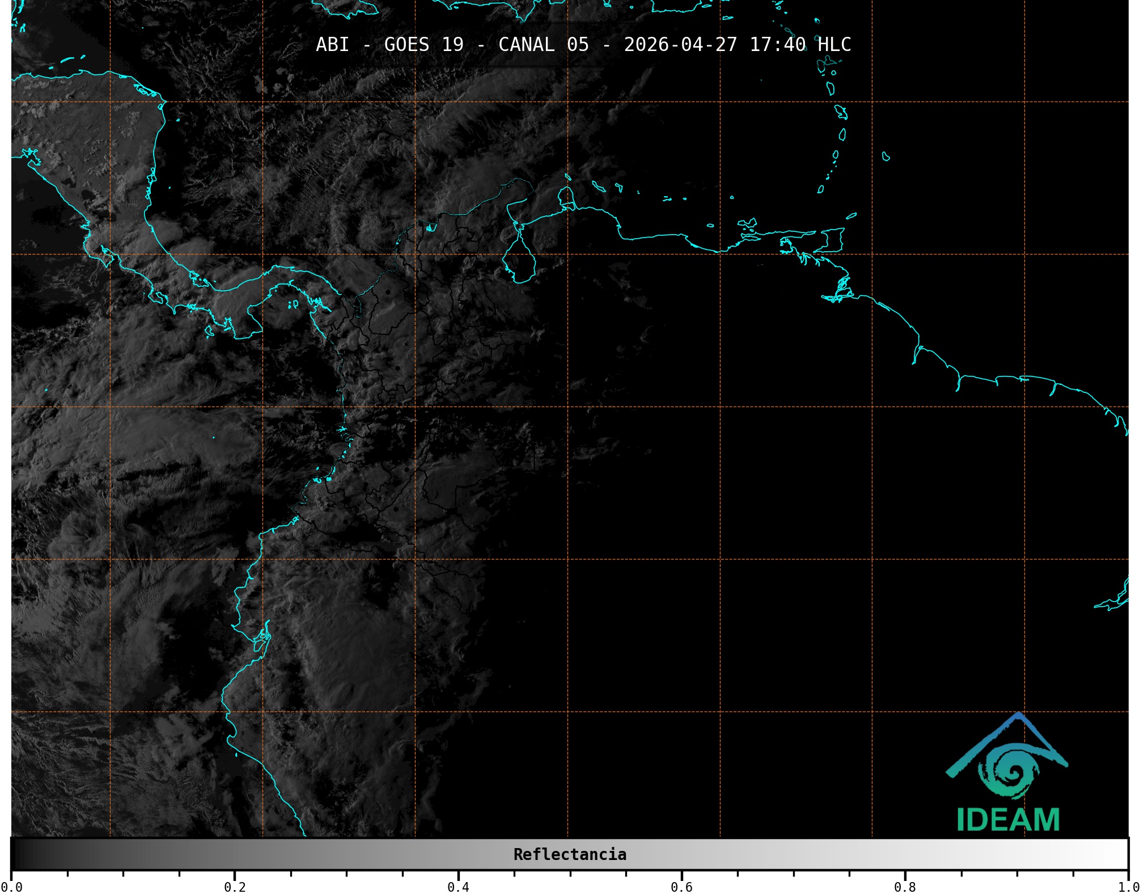Click the 0.2 tick label on the colorbar

pos(235,887)
